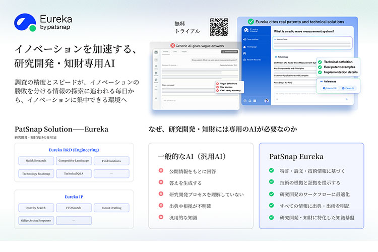Click green check beside 'Implementation details'
The height and width of the screenshot is (252, 378).
click(x=320, y=72)
